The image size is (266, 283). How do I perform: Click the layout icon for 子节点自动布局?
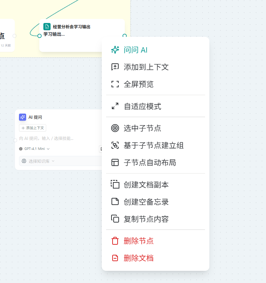click(115, 162)
